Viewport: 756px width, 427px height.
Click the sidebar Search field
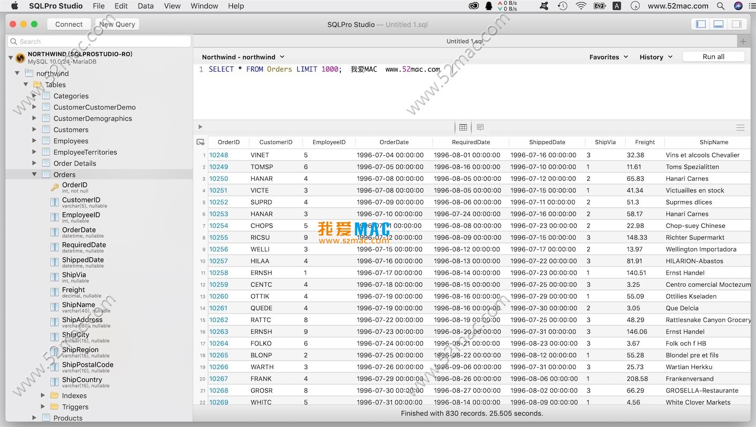point(99,41)
